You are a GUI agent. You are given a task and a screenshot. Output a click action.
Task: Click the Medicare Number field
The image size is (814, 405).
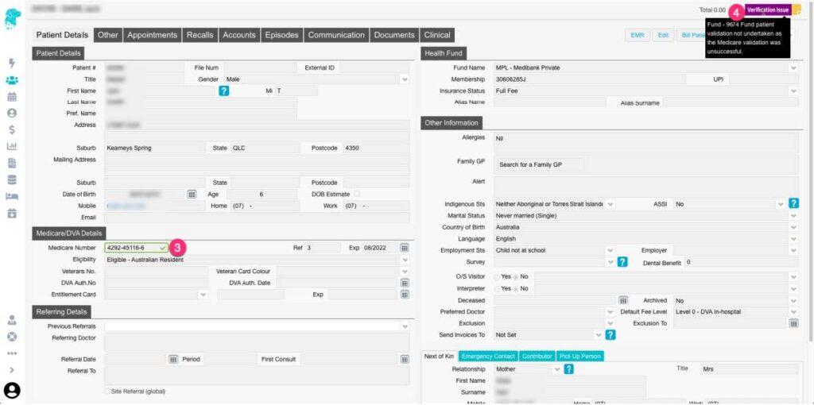(x=137, y=248)
